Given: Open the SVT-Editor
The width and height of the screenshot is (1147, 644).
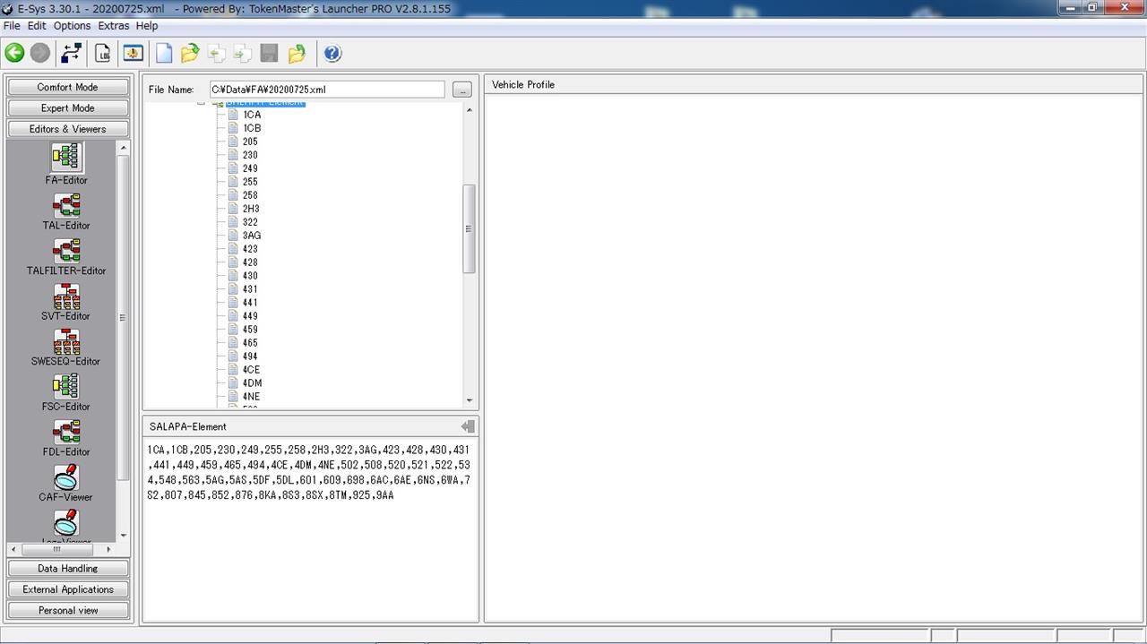Looking at the screenshot, I should pyautogui.click(x=66, y=303).
